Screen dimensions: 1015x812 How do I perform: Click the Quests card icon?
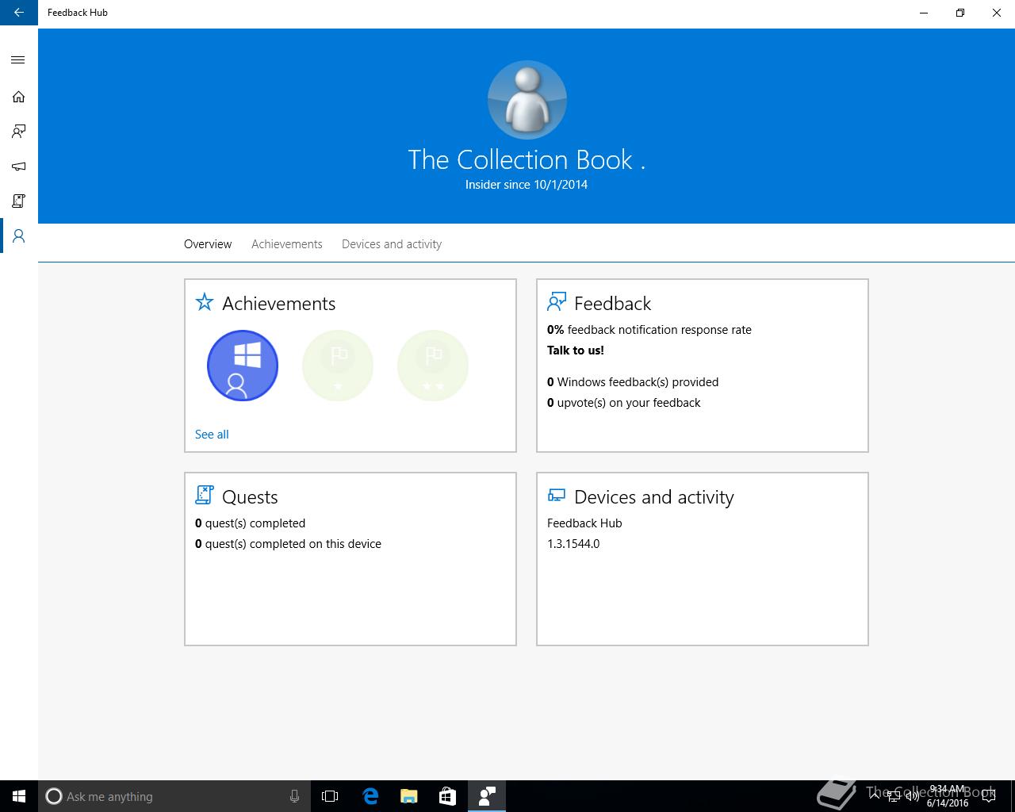pos(205,496)
